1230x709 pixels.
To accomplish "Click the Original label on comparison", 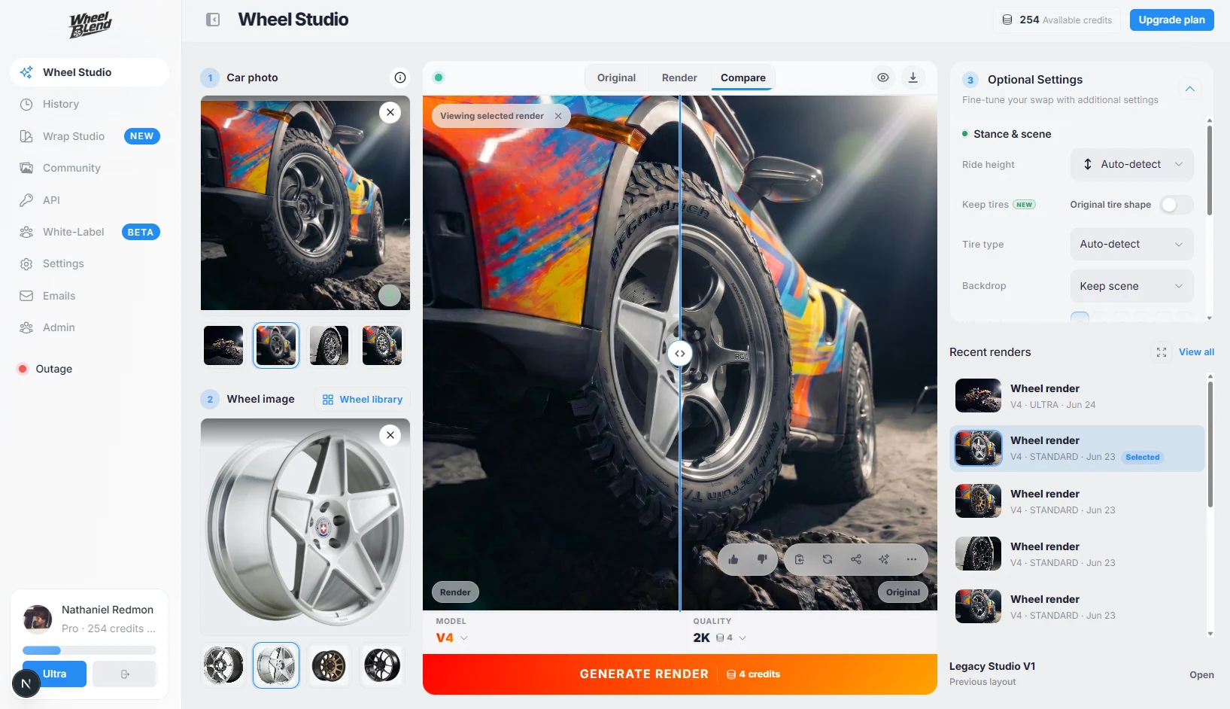I will [903, 592].
